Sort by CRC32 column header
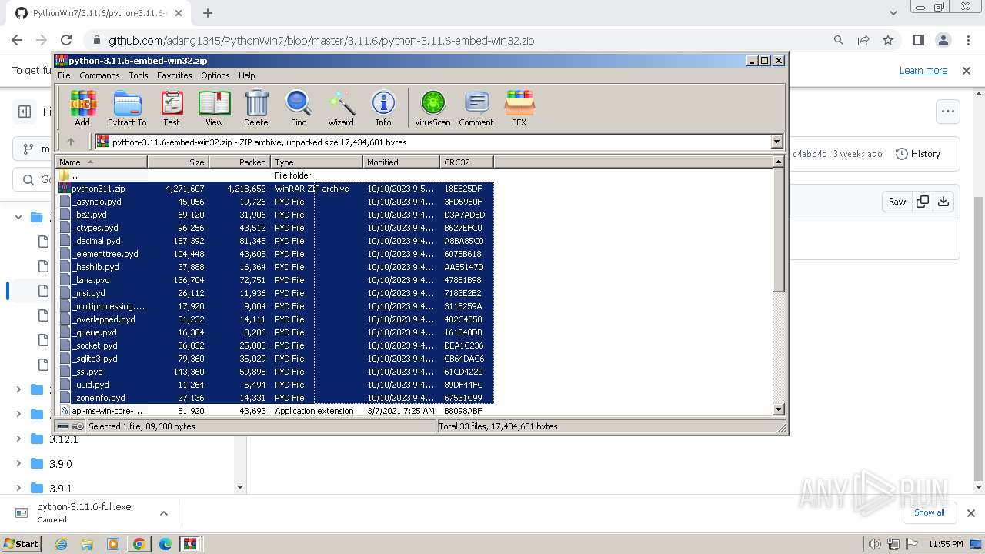 tap(467, 162)
